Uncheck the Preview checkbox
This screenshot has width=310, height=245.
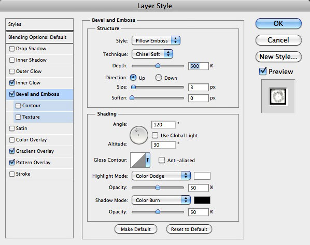[x=263, y=71]
